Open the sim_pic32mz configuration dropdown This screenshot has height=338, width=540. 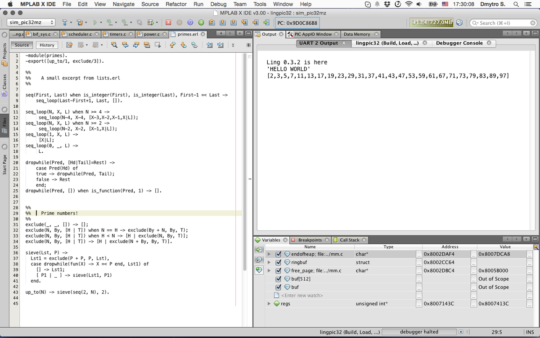(31, 22)
